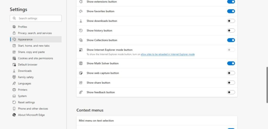Turn off Show favorites button toggle

(x=231, y=11)
